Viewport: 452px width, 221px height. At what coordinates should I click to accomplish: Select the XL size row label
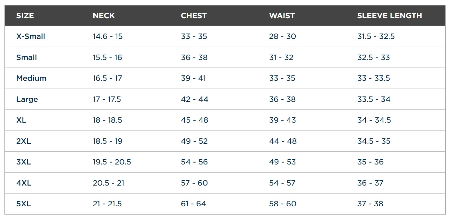coord(21,120)
